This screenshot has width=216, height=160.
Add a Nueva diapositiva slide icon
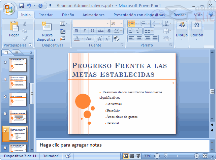(x=47, y=26)
